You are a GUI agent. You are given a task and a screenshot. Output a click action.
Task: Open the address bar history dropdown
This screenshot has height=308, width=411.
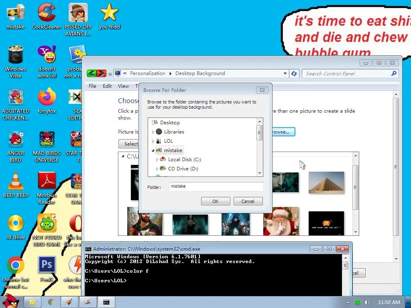(x=285, y=74)
